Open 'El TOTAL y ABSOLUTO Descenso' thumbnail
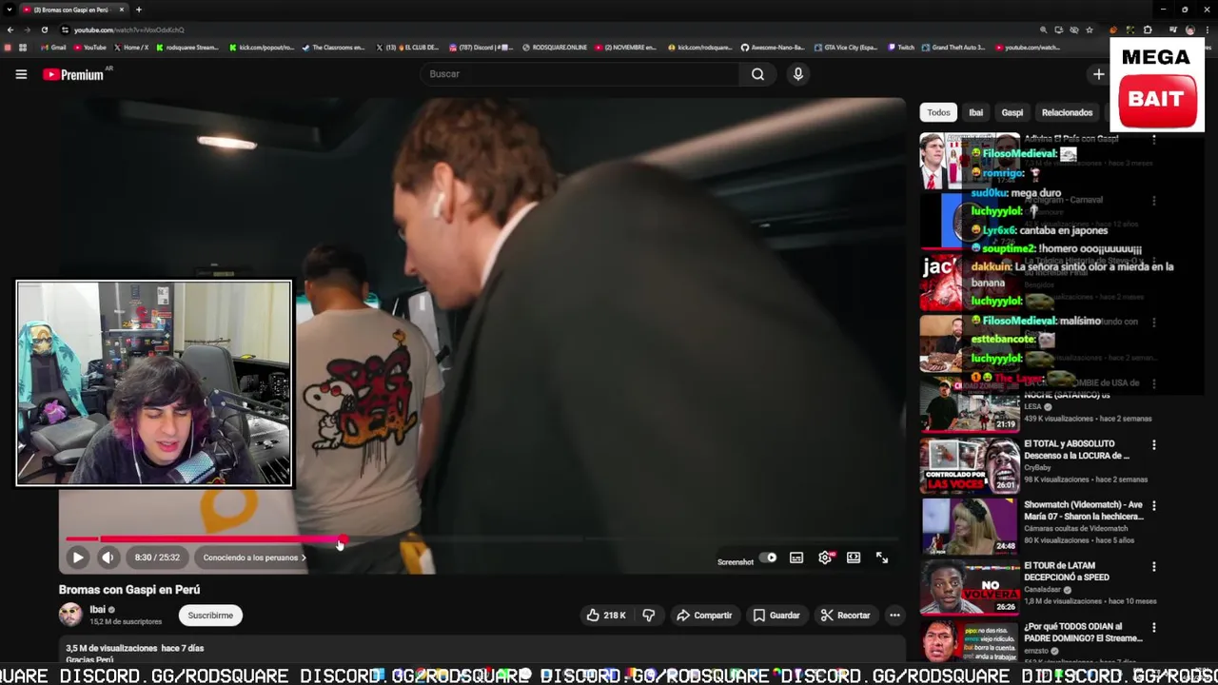Viewport: 1218px width, 685px height. click(x=969, y=464)
